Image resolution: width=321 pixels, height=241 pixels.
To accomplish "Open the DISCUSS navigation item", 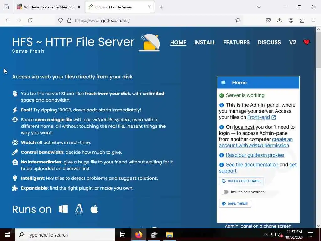I will pos(269,42).
